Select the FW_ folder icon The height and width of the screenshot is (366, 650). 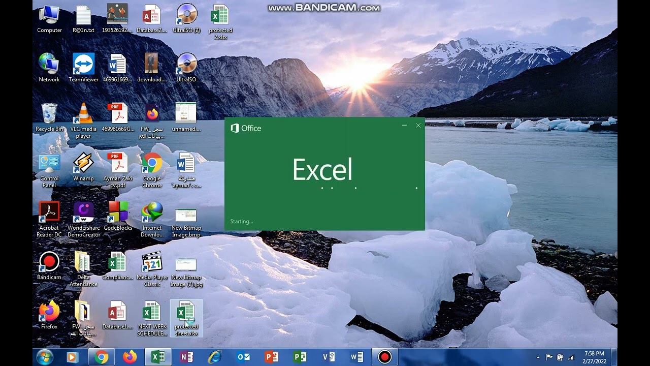(83, 318)
